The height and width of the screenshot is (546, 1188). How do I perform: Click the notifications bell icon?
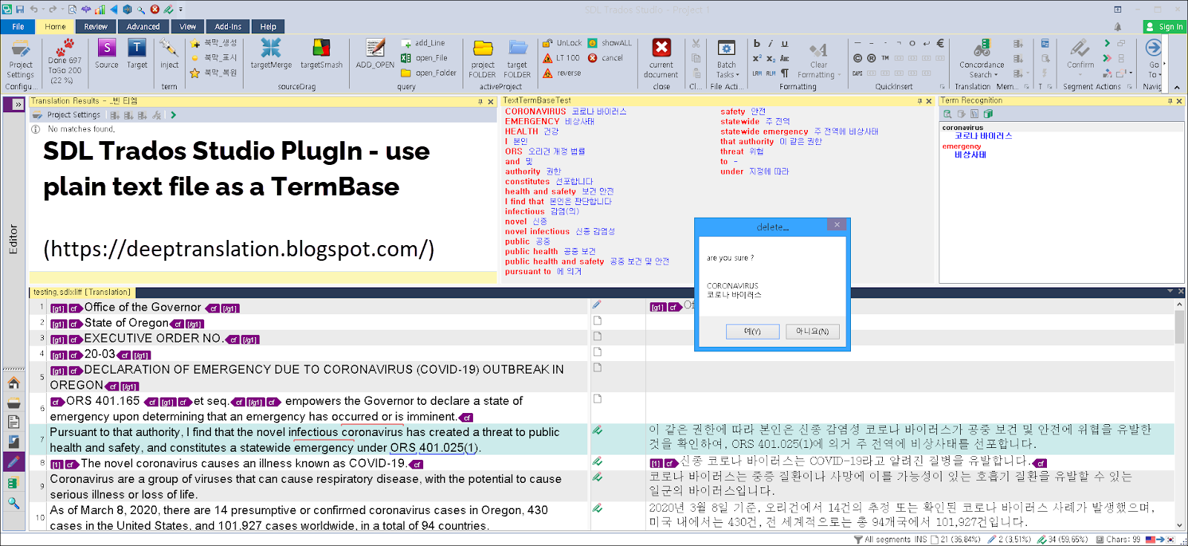coord(1117,27)
